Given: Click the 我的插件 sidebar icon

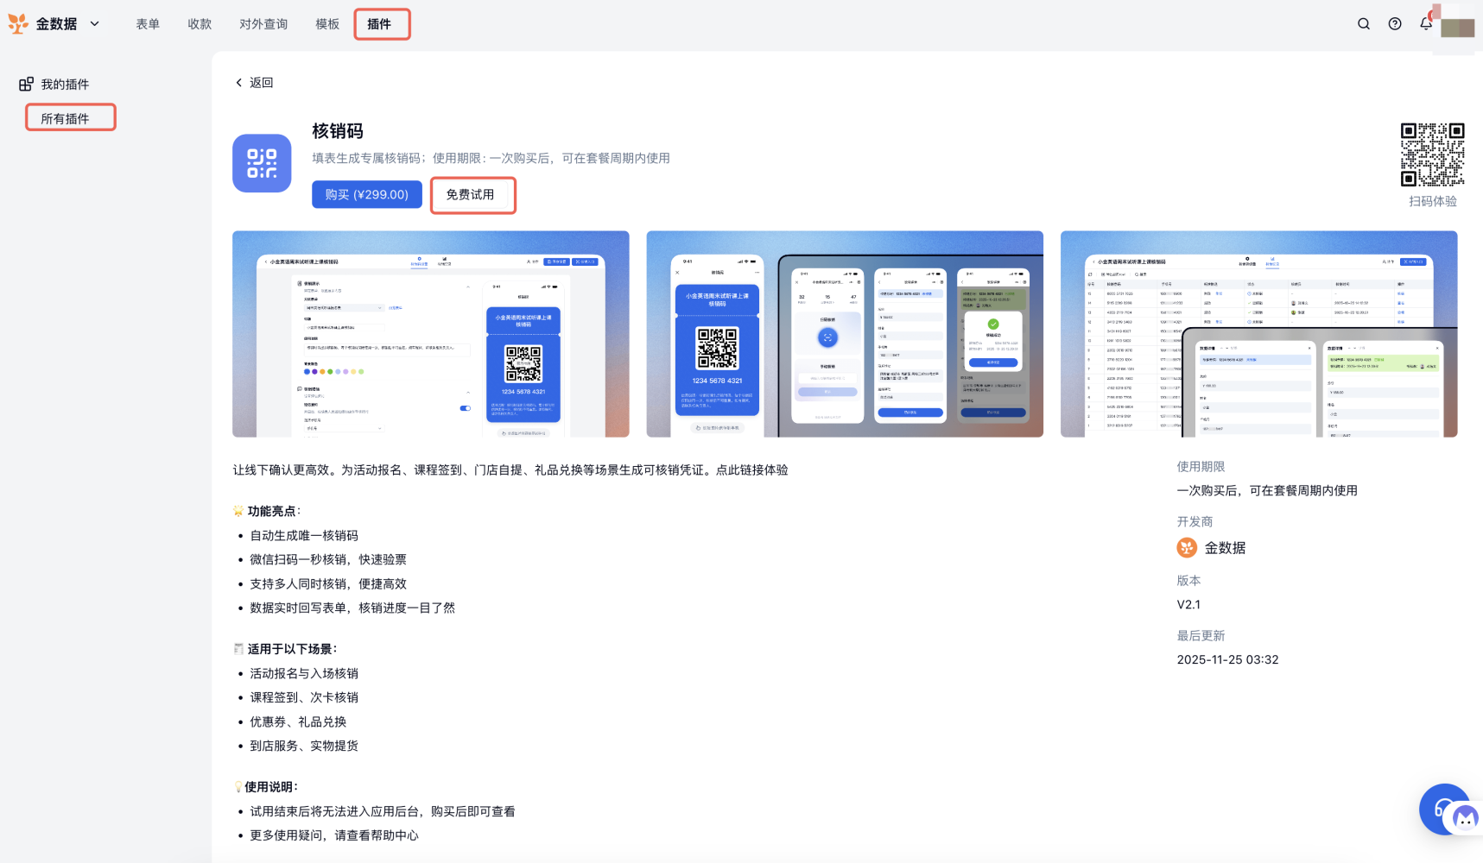Looking at the screenshot, I should (27, 84).
